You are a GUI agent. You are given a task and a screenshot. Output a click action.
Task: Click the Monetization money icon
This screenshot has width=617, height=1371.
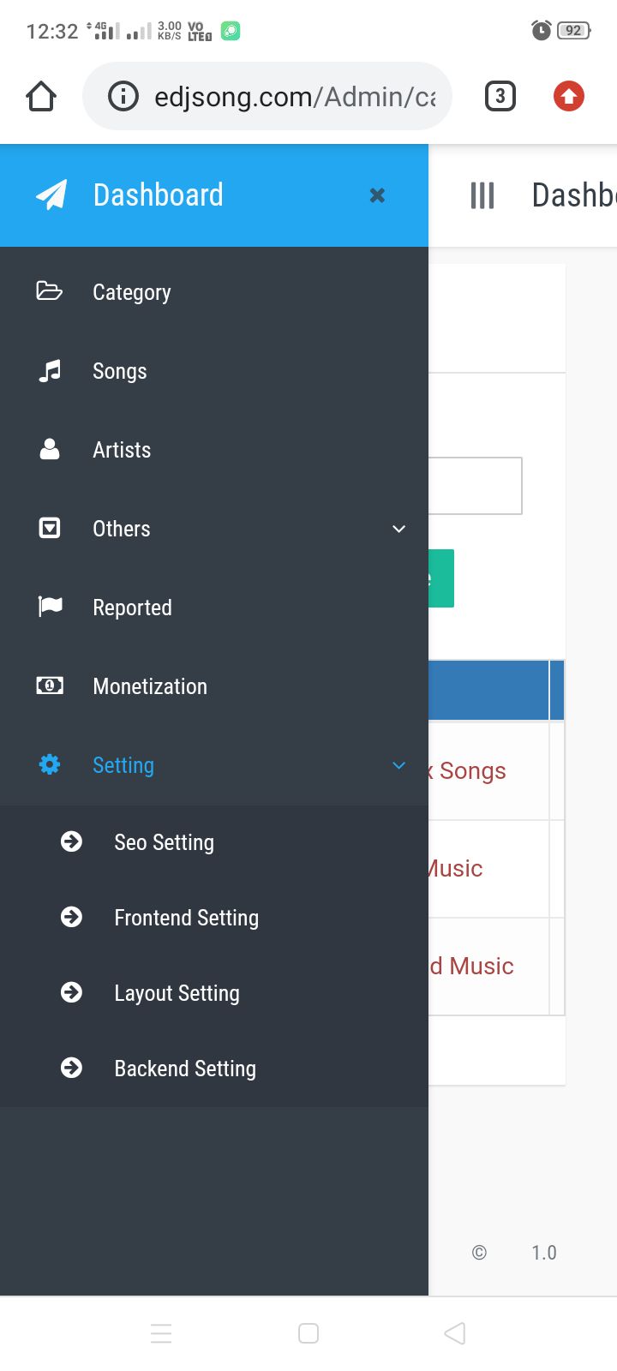point(50,685)
